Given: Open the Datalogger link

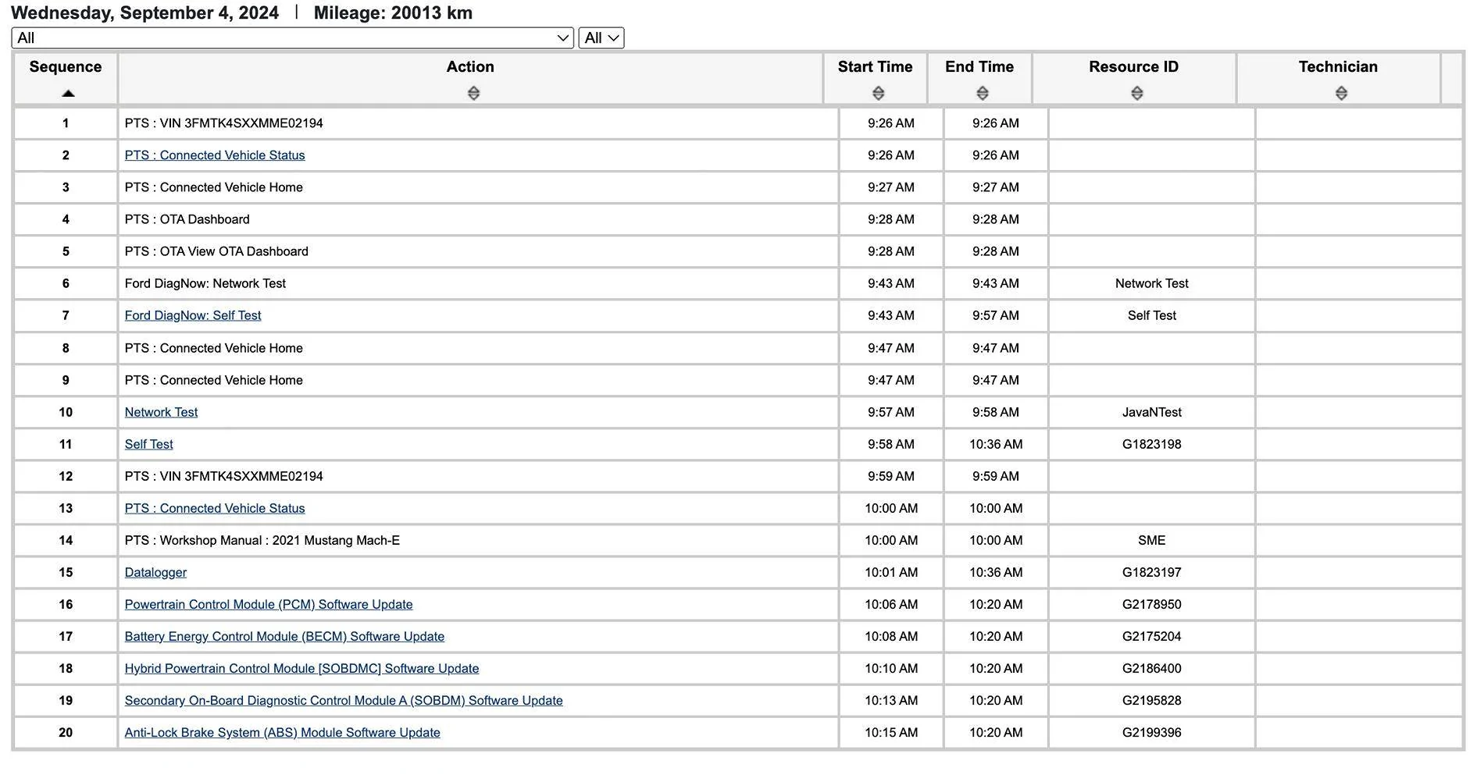Looking at the screenshot, I should point(155,572).
